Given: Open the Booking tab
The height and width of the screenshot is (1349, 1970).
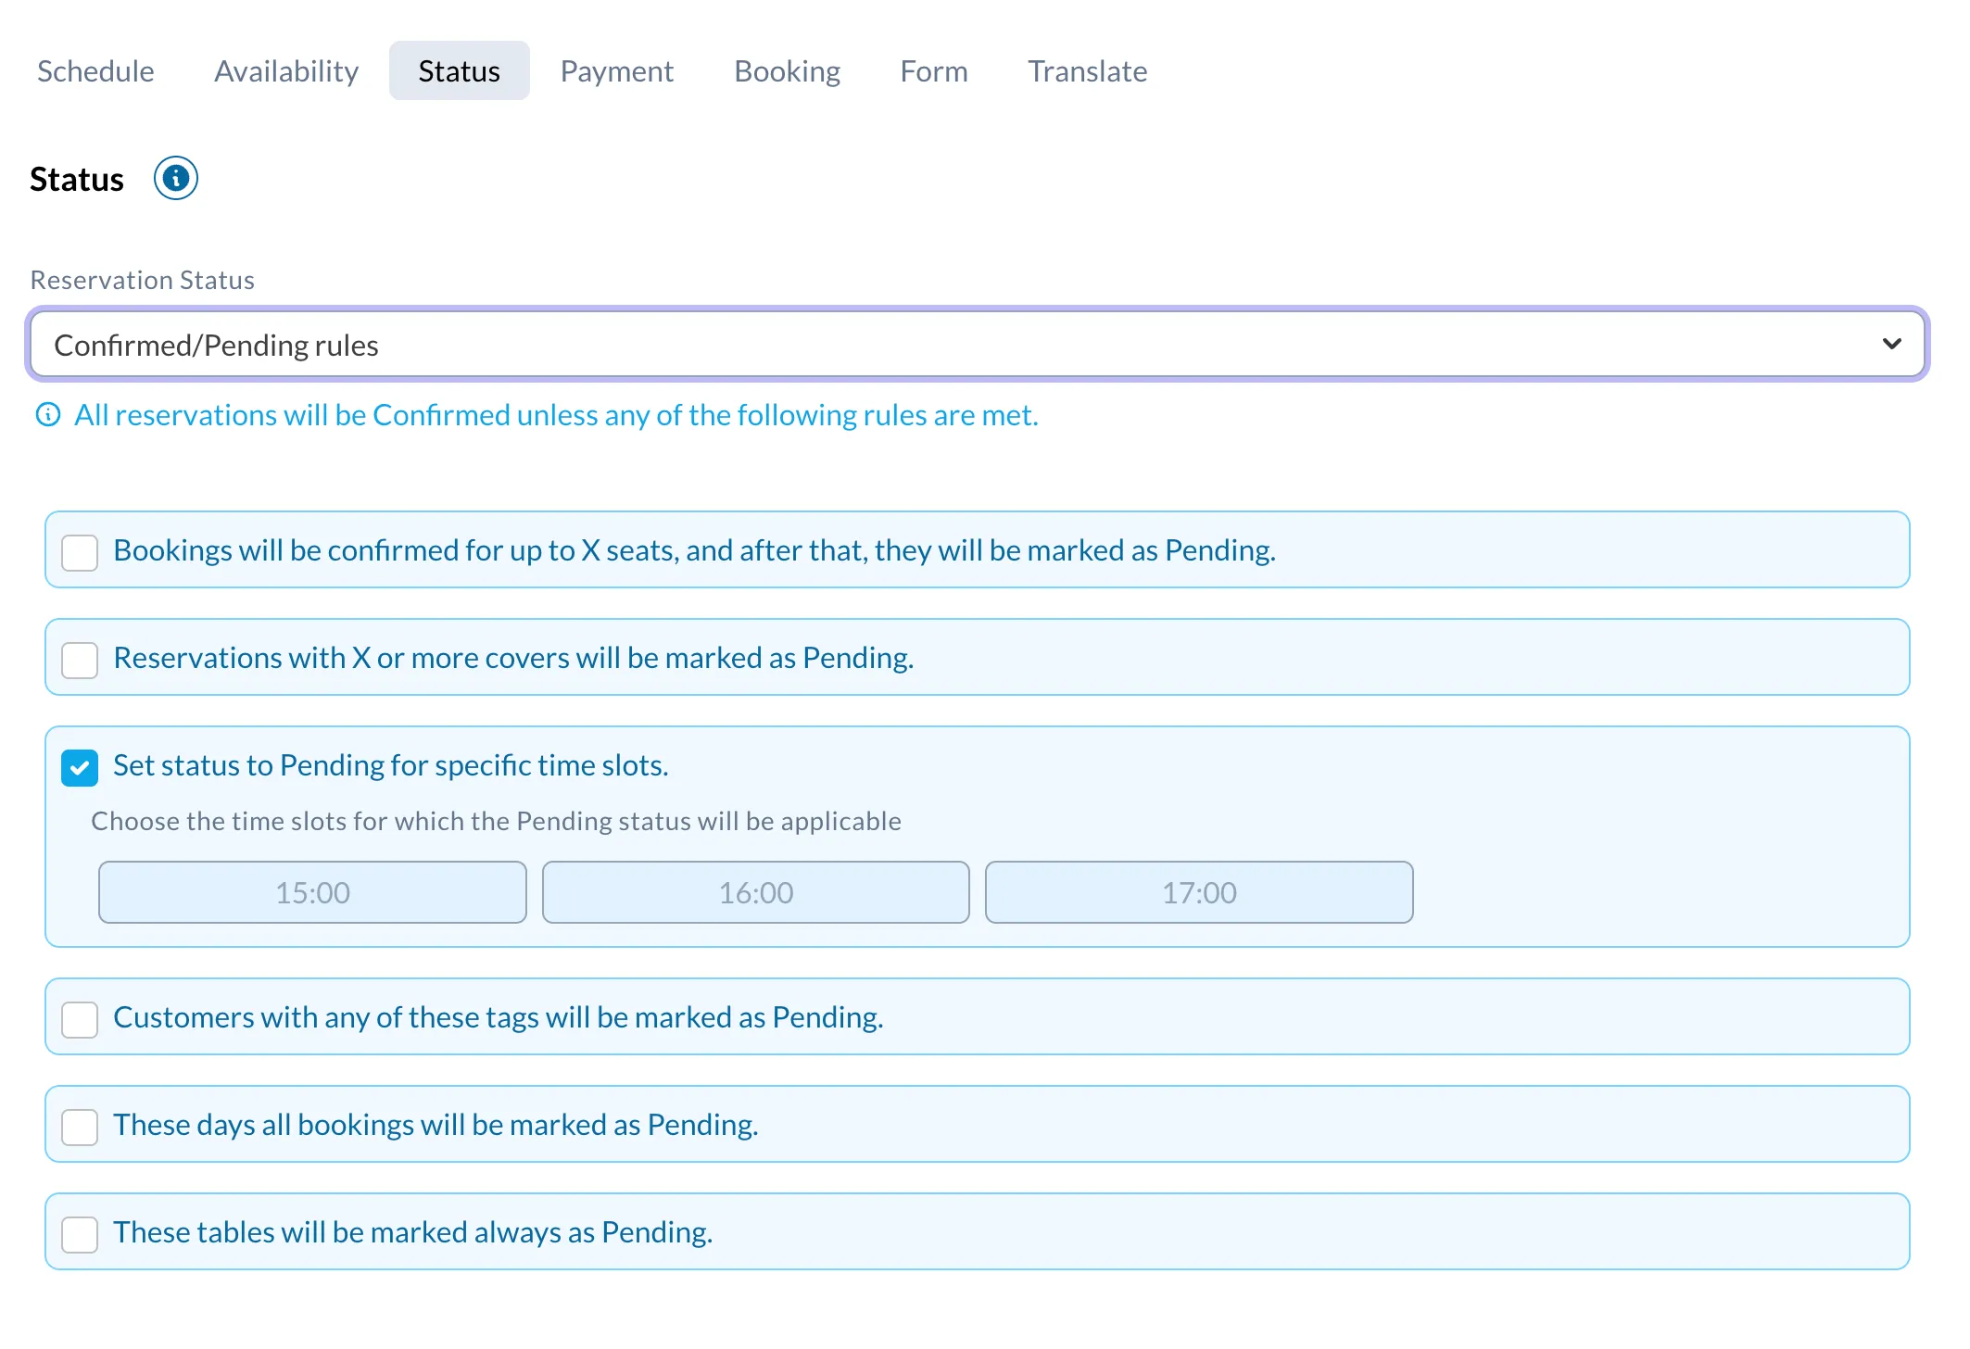Looking at the screenshot, I should (788, 71).
